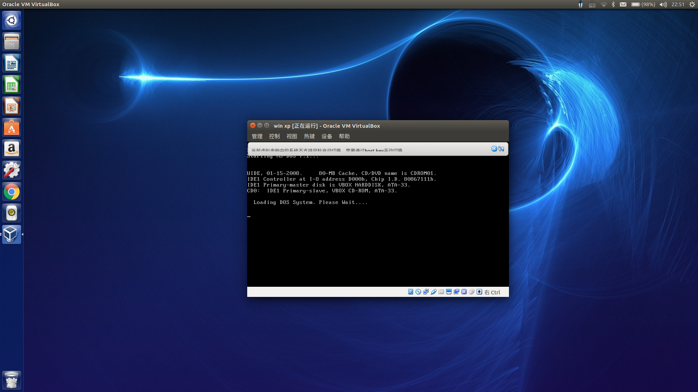The width and height of the screenshot is (698, 392).
Task: Open the sound volume indicator
Action: coord(663,4)
